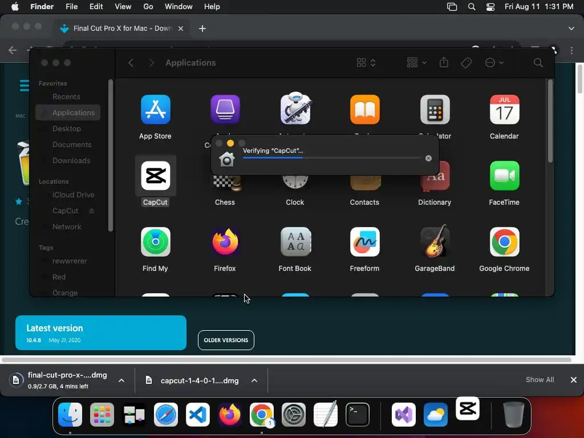The width and height of the screenshot is (584, 438).
Task: Click the CapCut icon in the Dock
Action: coord(468,408)
